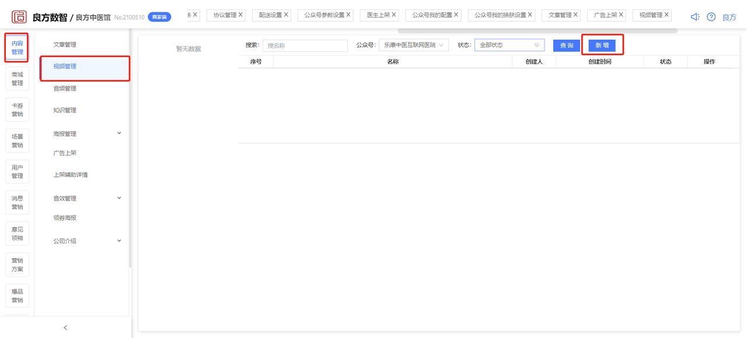The width and height of the screenshot is (747, 338).
Task: Click the 查询 search button
Action: (567, 45)
